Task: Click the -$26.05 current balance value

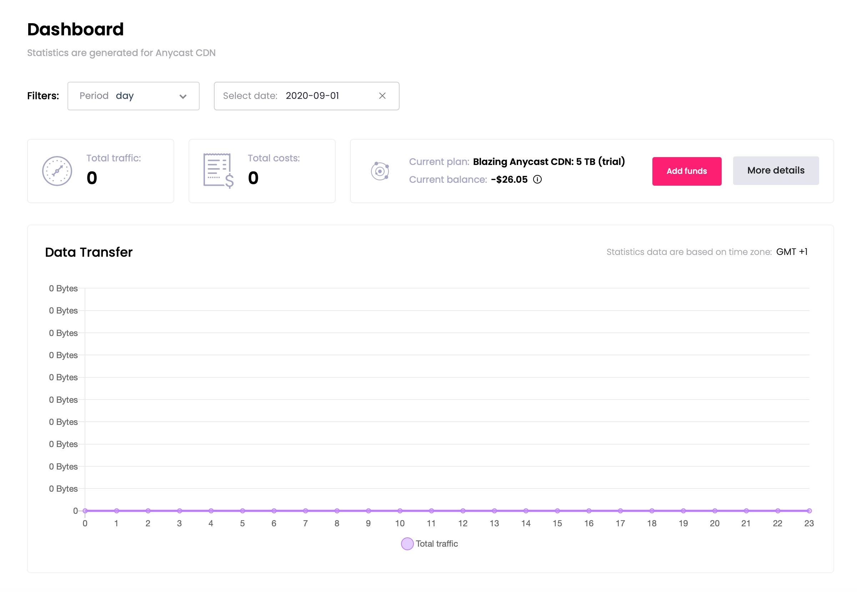Action: point(509,180)
